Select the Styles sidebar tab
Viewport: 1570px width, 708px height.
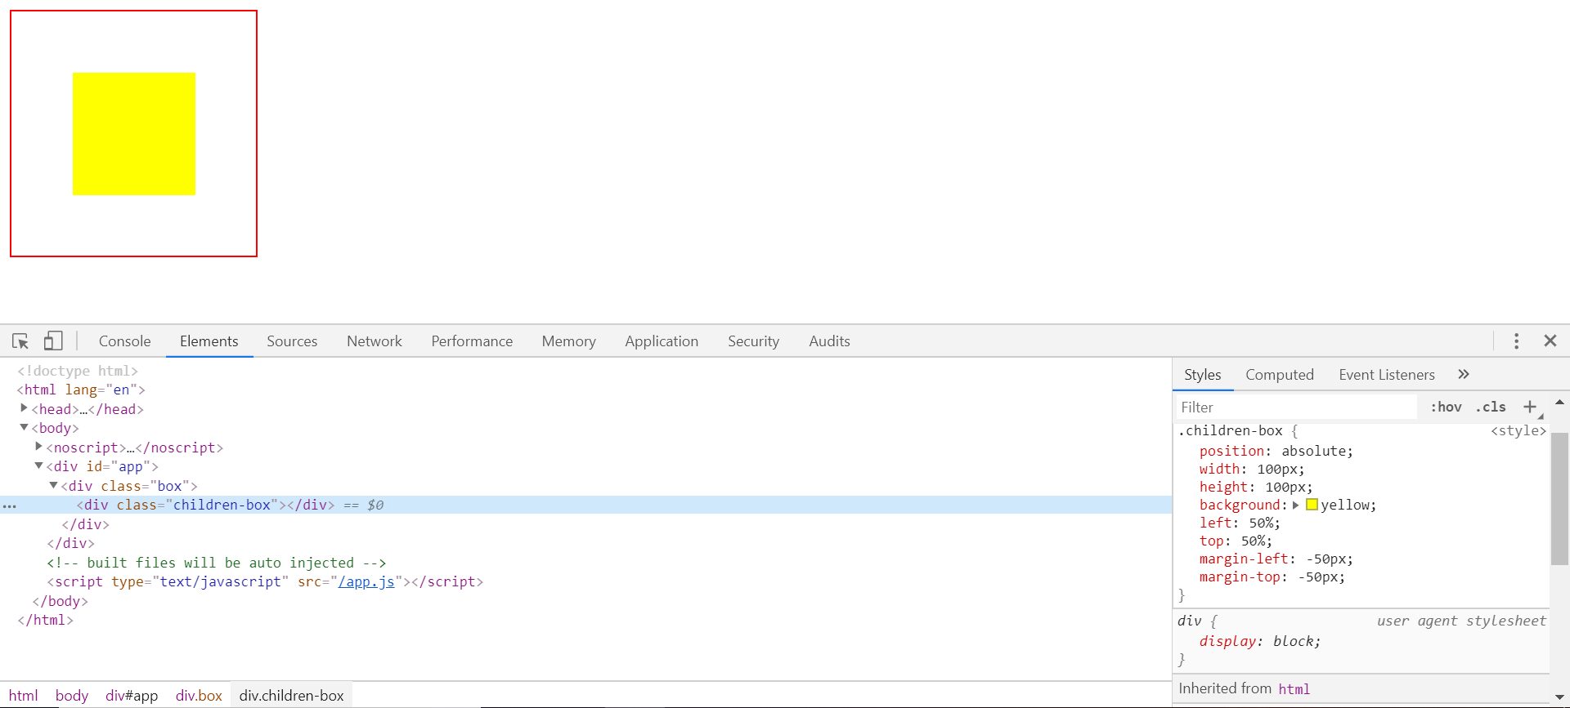(x=1202, y=375)
